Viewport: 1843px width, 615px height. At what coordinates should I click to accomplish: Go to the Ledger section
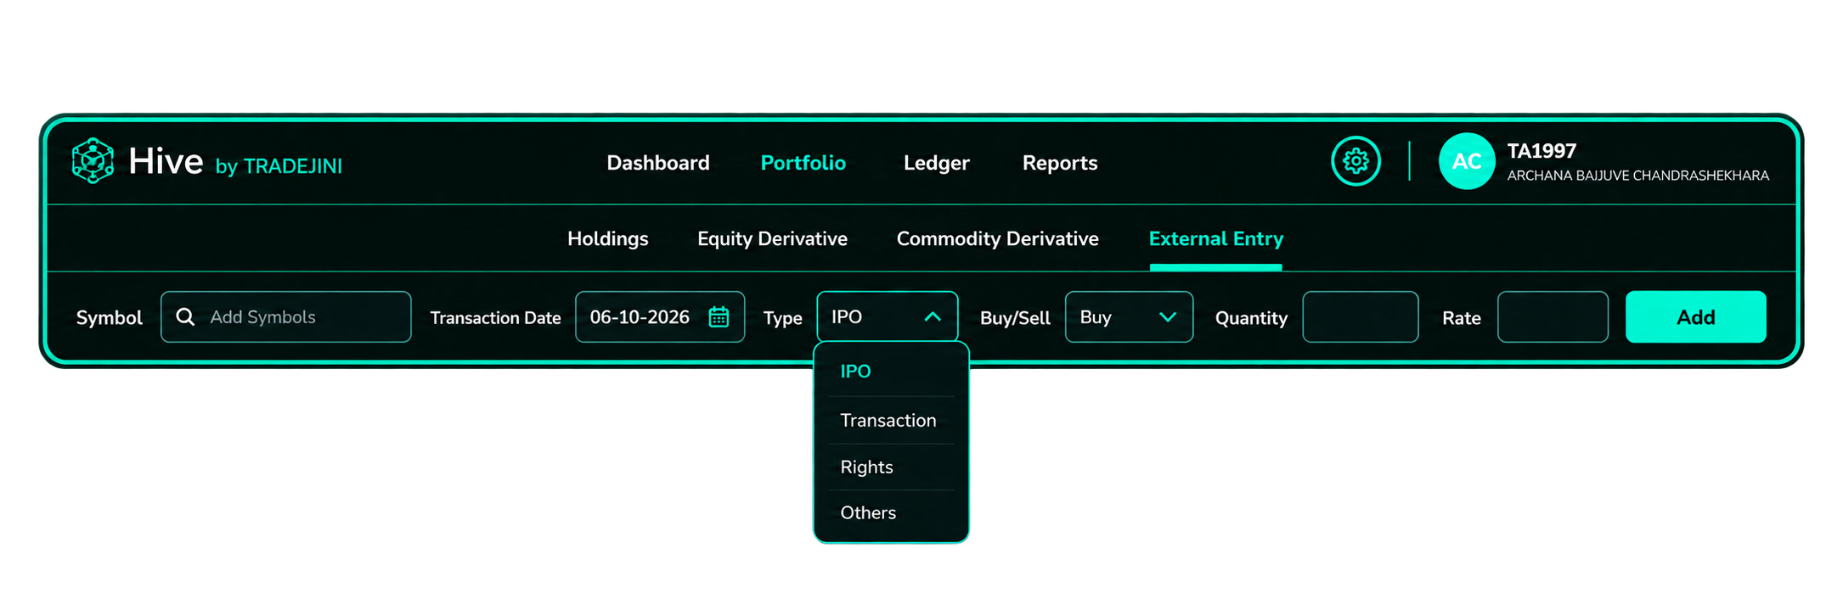[936, 163]
